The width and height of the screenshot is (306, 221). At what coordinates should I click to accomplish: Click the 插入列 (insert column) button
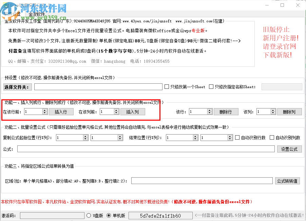tap(132, 111)
